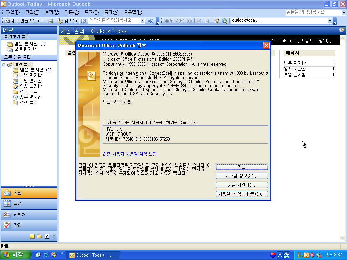Viewport: 347px width, 260px height.
Task: Open the 도구(T) menu
Action: [91, 13]
